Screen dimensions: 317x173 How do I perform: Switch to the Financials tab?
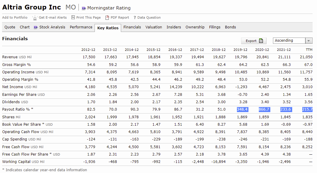[x=132, y=27]
